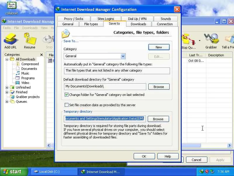Expand the Finished tree node
Screen dimensions: 234x176
tap(7, 92)
